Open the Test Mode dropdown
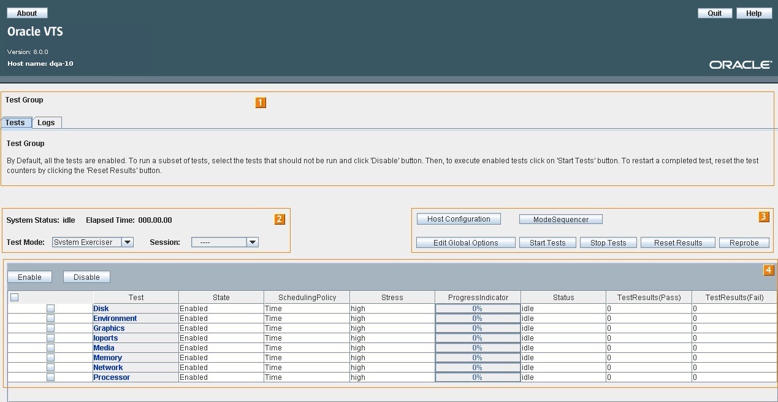Image resolution: width=778 pixels, height=402 pixels. (93, 242)
